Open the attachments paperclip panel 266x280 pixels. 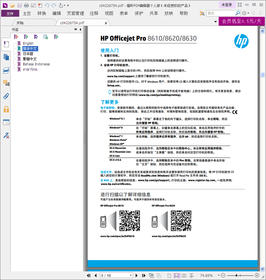[6, 96]
